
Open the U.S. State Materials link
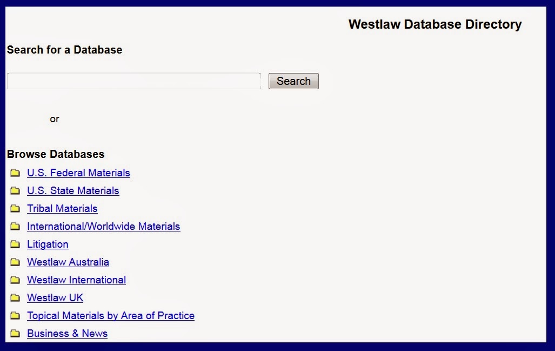pyautogui.click(x=73, y=191)
